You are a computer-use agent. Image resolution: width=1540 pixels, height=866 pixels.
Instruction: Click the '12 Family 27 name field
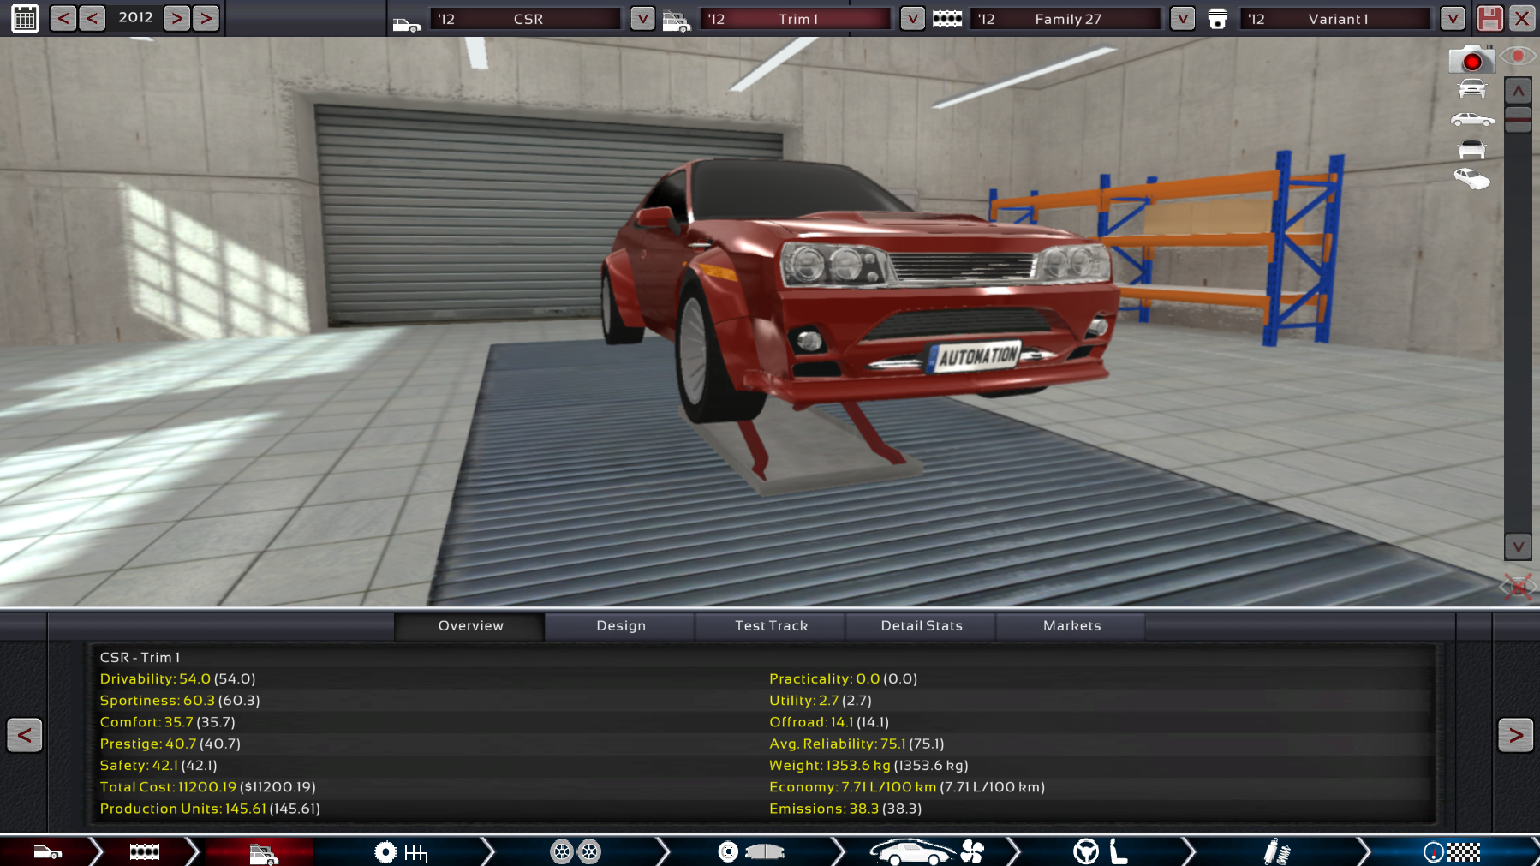(x=1065, y=19)
